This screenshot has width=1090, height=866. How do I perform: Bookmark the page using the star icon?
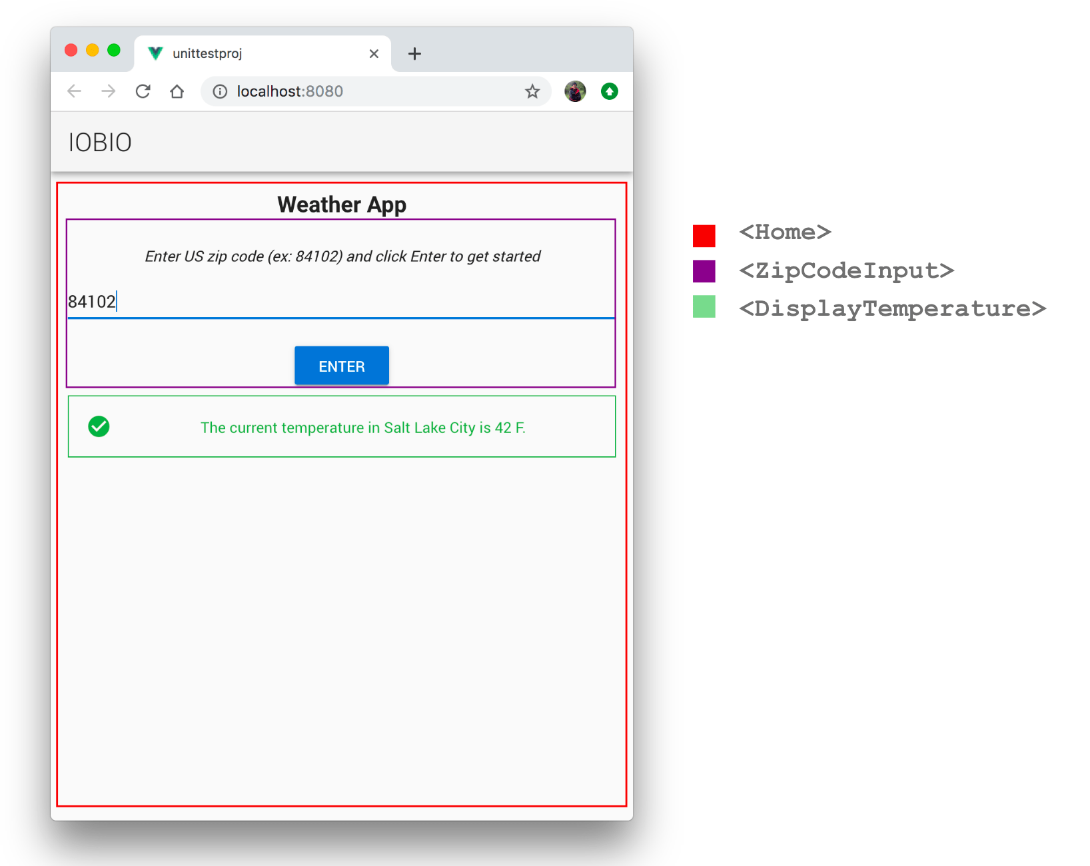tap(532, 91)
